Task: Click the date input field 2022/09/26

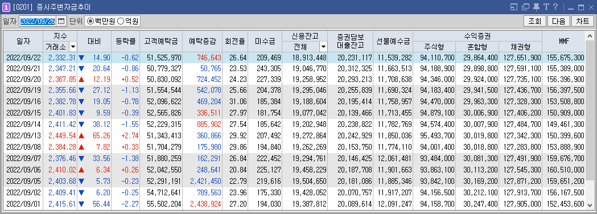Action: pyautogui.click(x=38, y=21)
